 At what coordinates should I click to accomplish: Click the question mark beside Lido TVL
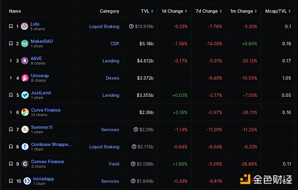click(131, 26)
